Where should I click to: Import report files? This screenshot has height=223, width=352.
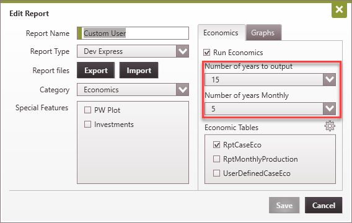tap(139, 71)
